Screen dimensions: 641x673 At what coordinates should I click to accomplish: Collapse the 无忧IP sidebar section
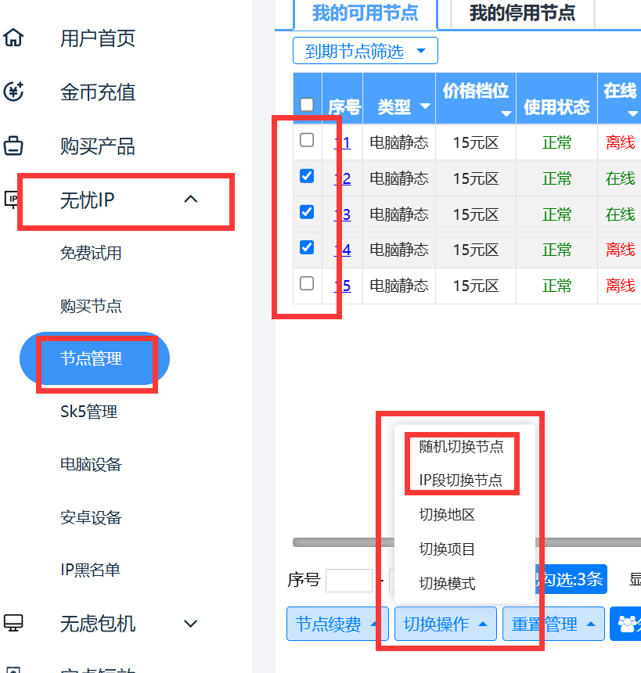[190, 200]
